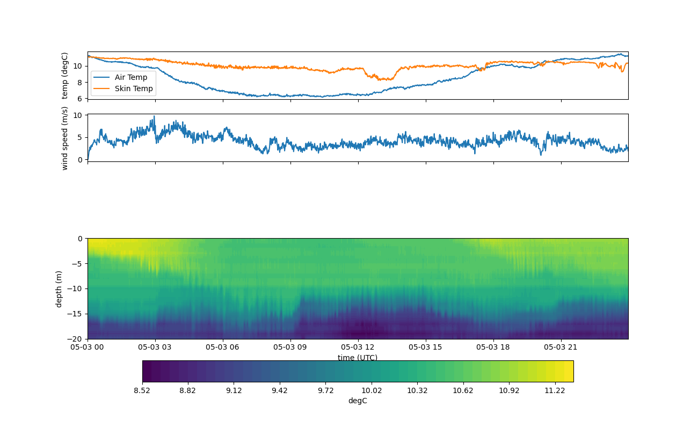The image size is (698, 429).
Task: Click the "wind speed (m/s)" axis label
Action: click(65, 138)
